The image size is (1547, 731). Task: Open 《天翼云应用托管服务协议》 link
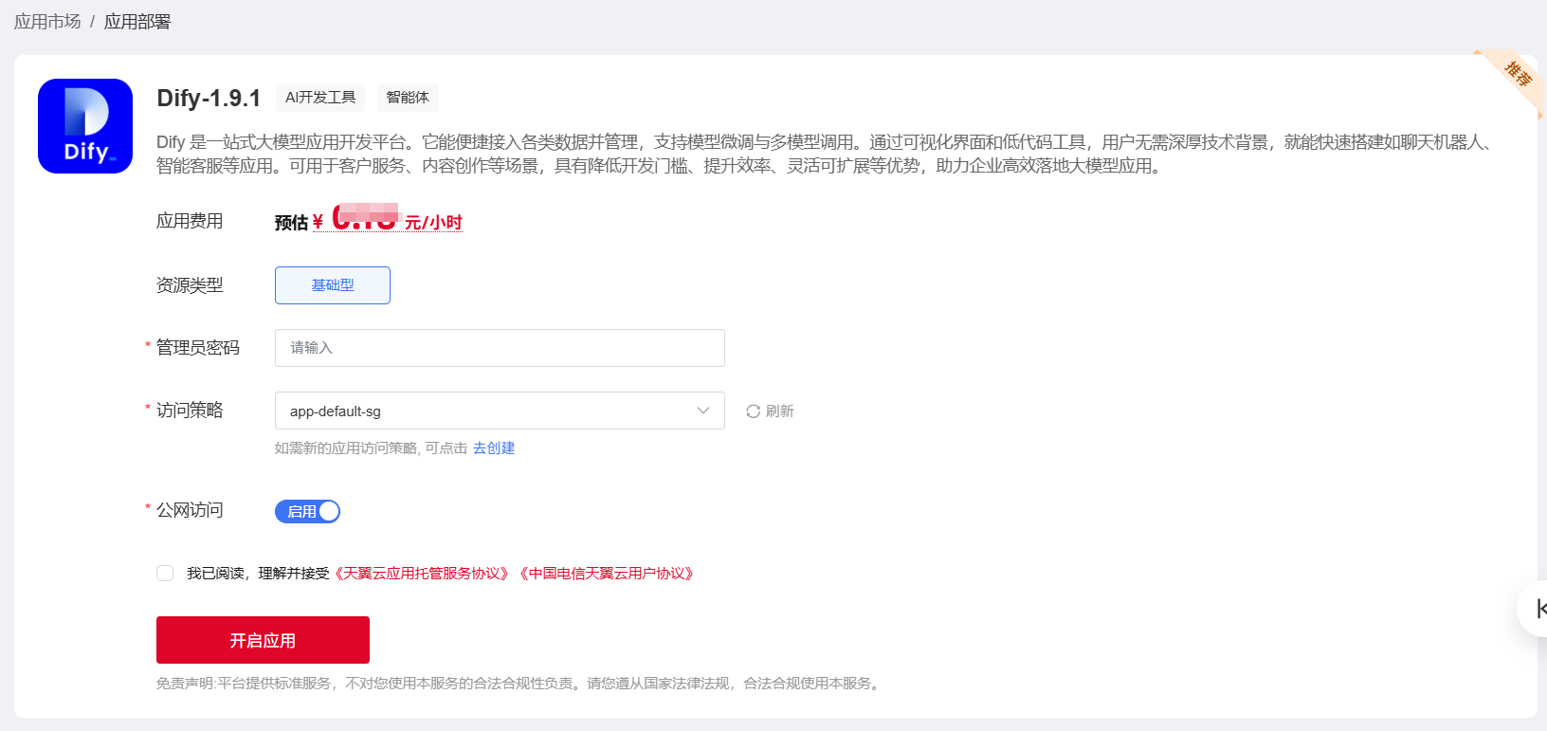tap(421, 574)
